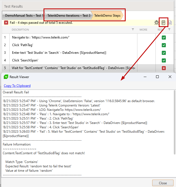Click the Result Viewer TS app icon
Viewport: 176px width, 187px height.
[x=6, y=77]
